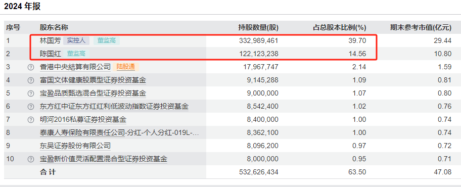Open the 宝盈品质甄选混合型证券投资基金 link

click(93, 93)
